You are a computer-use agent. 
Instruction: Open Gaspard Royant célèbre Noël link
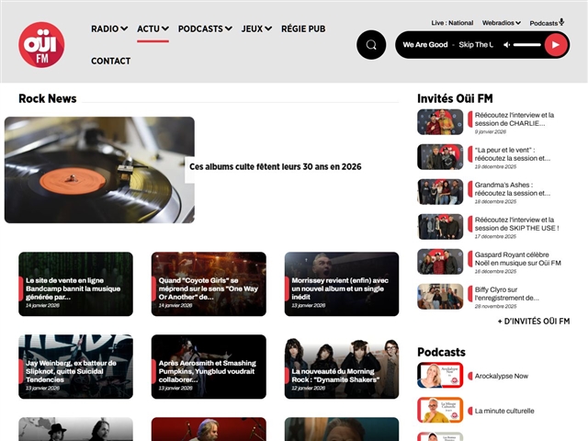tap(518, 259)
